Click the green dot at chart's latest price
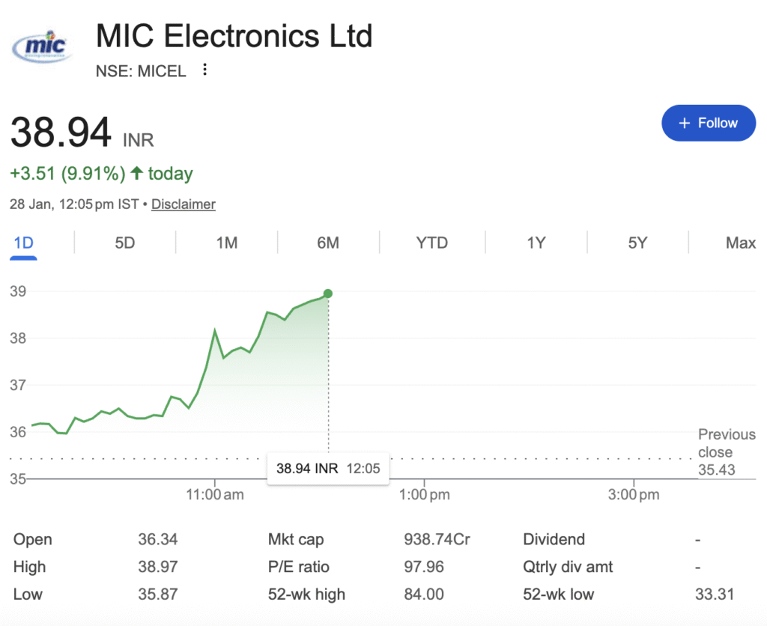The width and height of the screenshot is (767, 626). click(328, 294)
